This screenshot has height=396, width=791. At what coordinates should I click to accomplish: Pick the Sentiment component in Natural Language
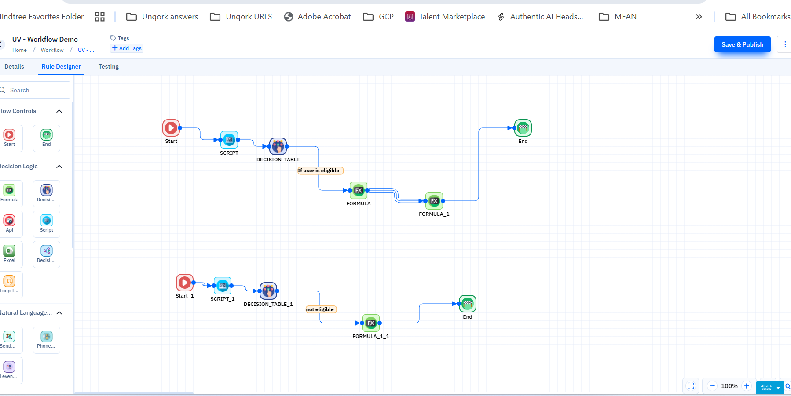(x=9, y=340)
